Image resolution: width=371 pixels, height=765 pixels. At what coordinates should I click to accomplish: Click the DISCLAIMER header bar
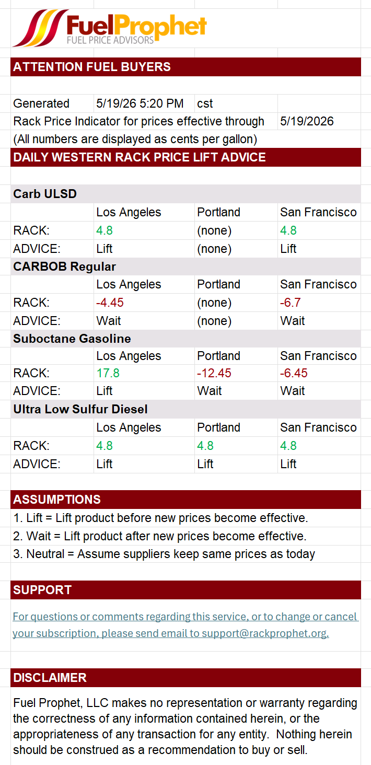[x=185, y=678]
